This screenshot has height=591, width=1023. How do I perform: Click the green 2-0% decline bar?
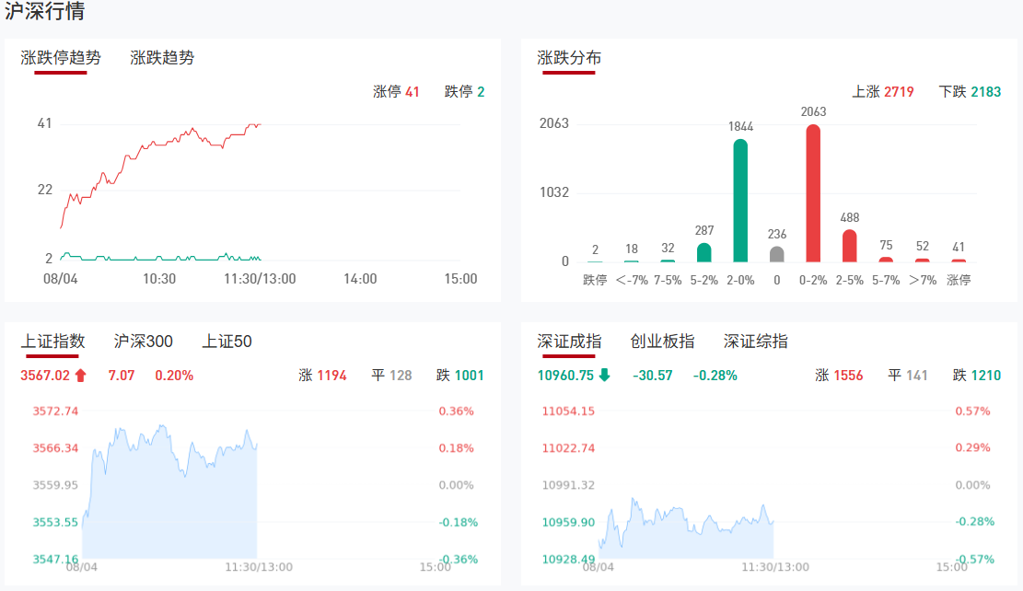740,201
